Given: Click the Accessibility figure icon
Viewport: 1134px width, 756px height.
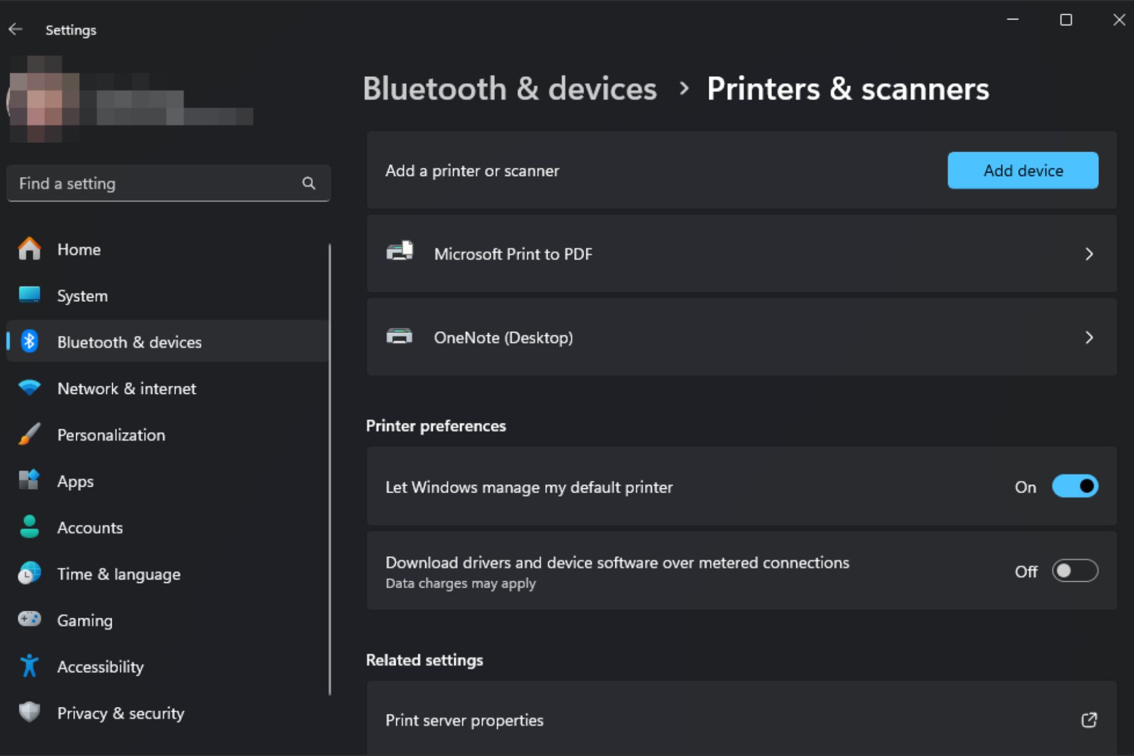Looking at the screenshot, I should (29, 666).
